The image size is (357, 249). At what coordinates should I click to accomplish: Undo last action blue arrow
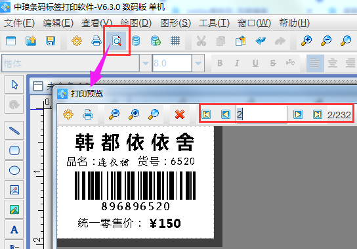[261, 41]
